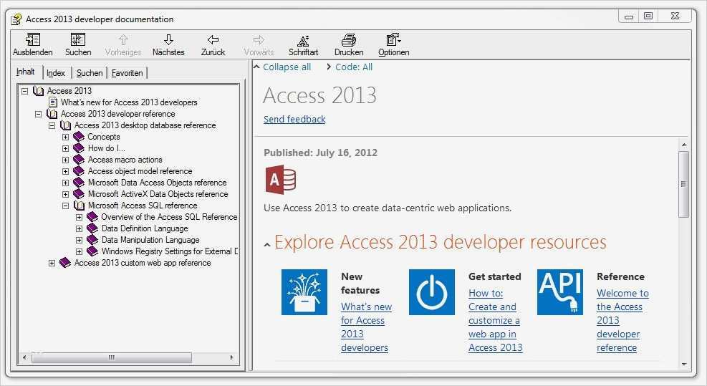This screenshot has width=707, height=386.
Task: Expand Access 2013 custom web app reference
Action: [x=52, y=263]
